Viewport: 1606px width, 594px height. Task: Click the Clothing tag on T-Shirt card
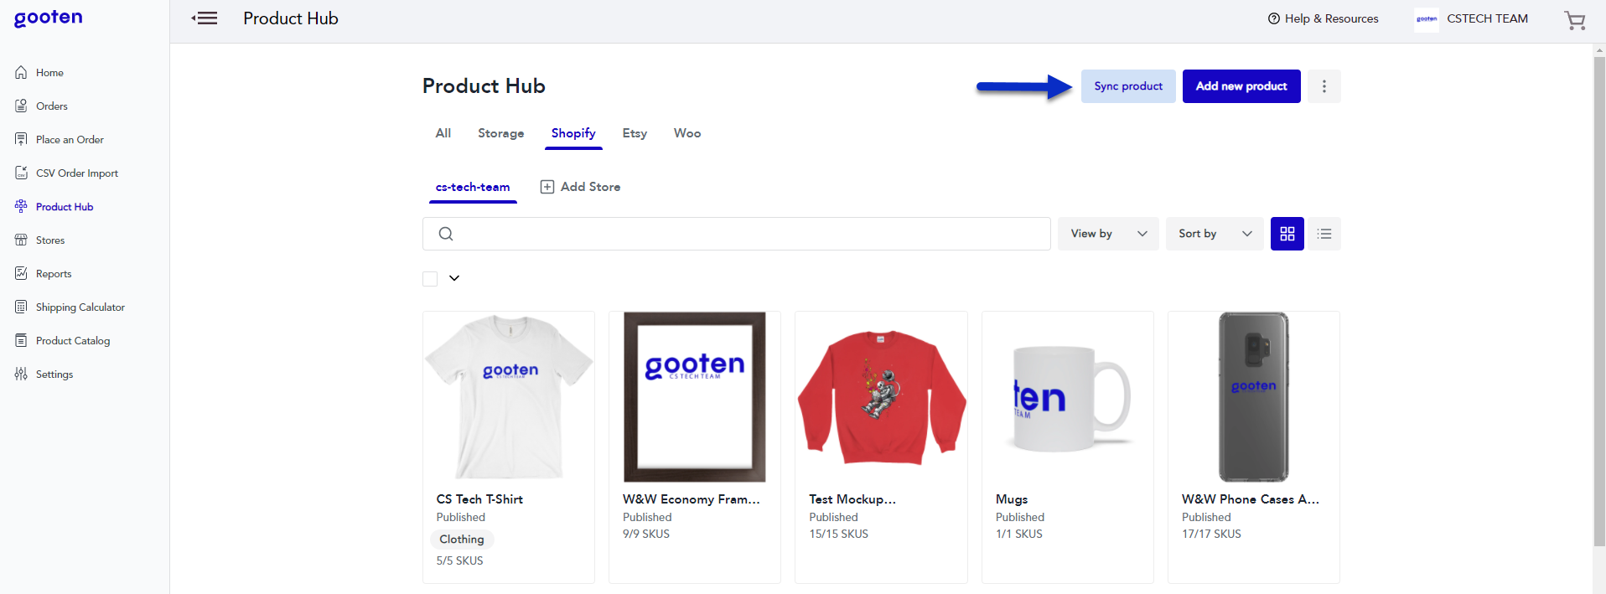tap(462, 540)
